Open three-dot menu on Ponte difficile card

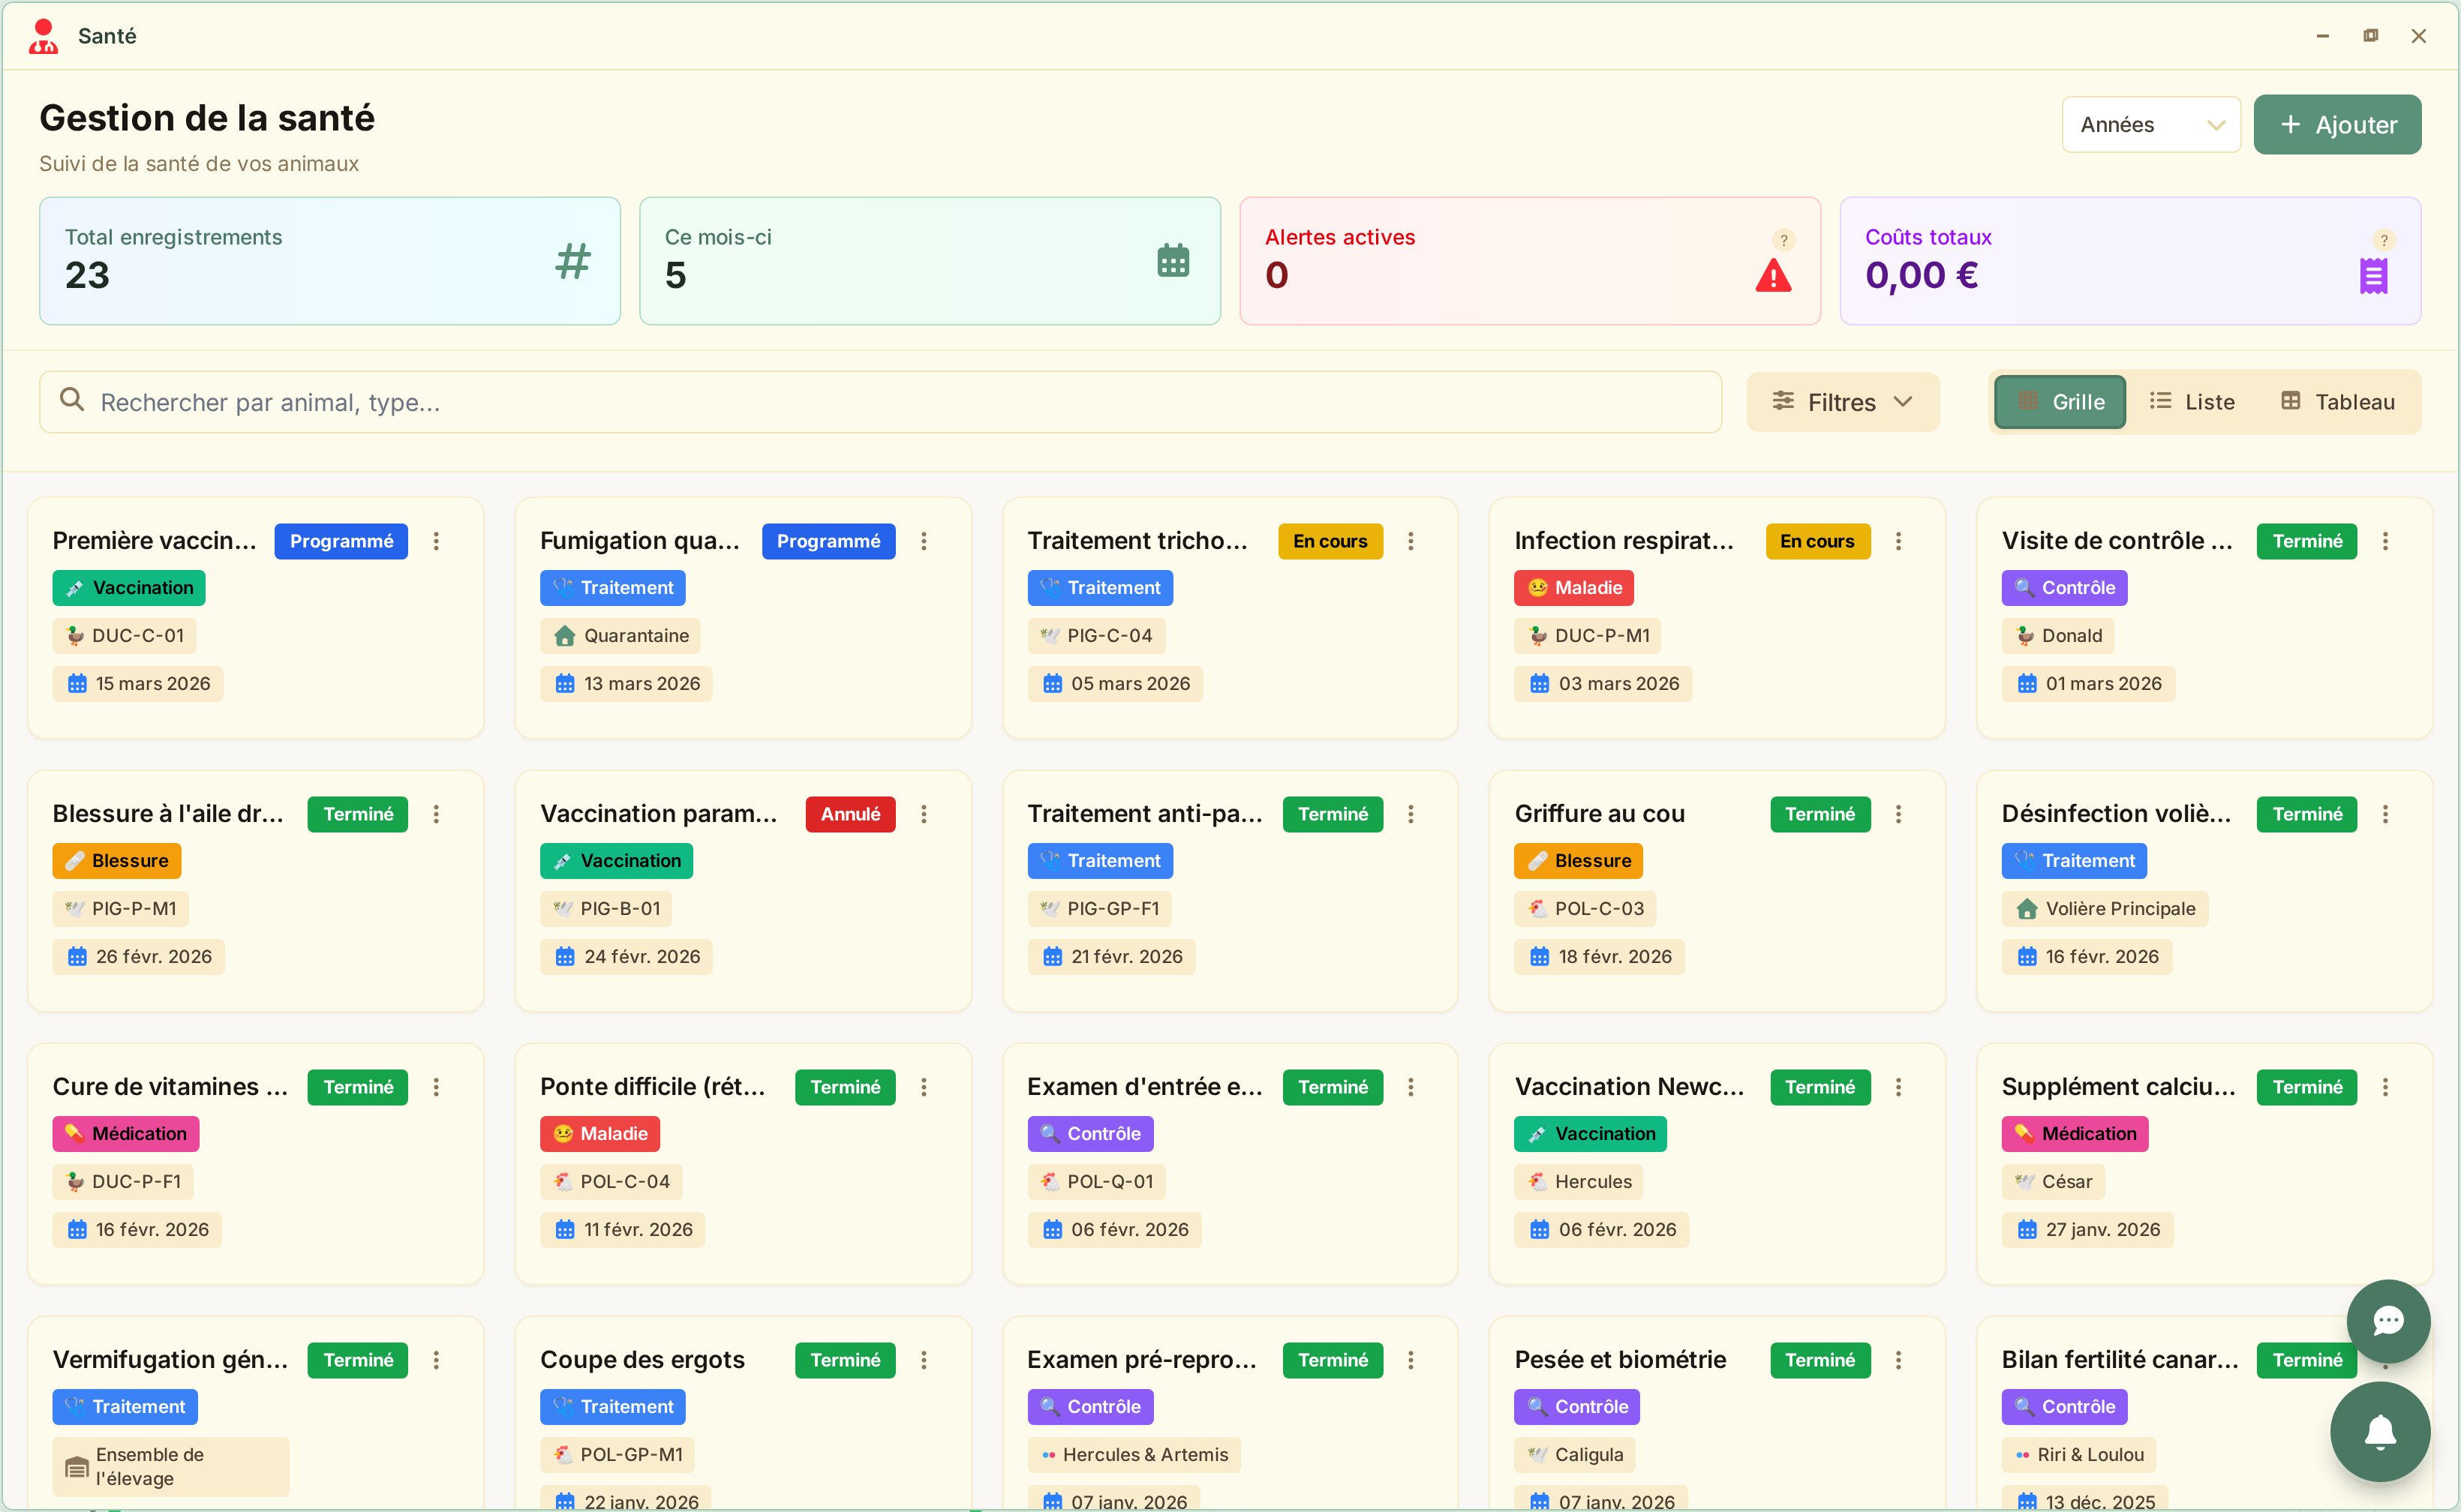pos(924,1087)
